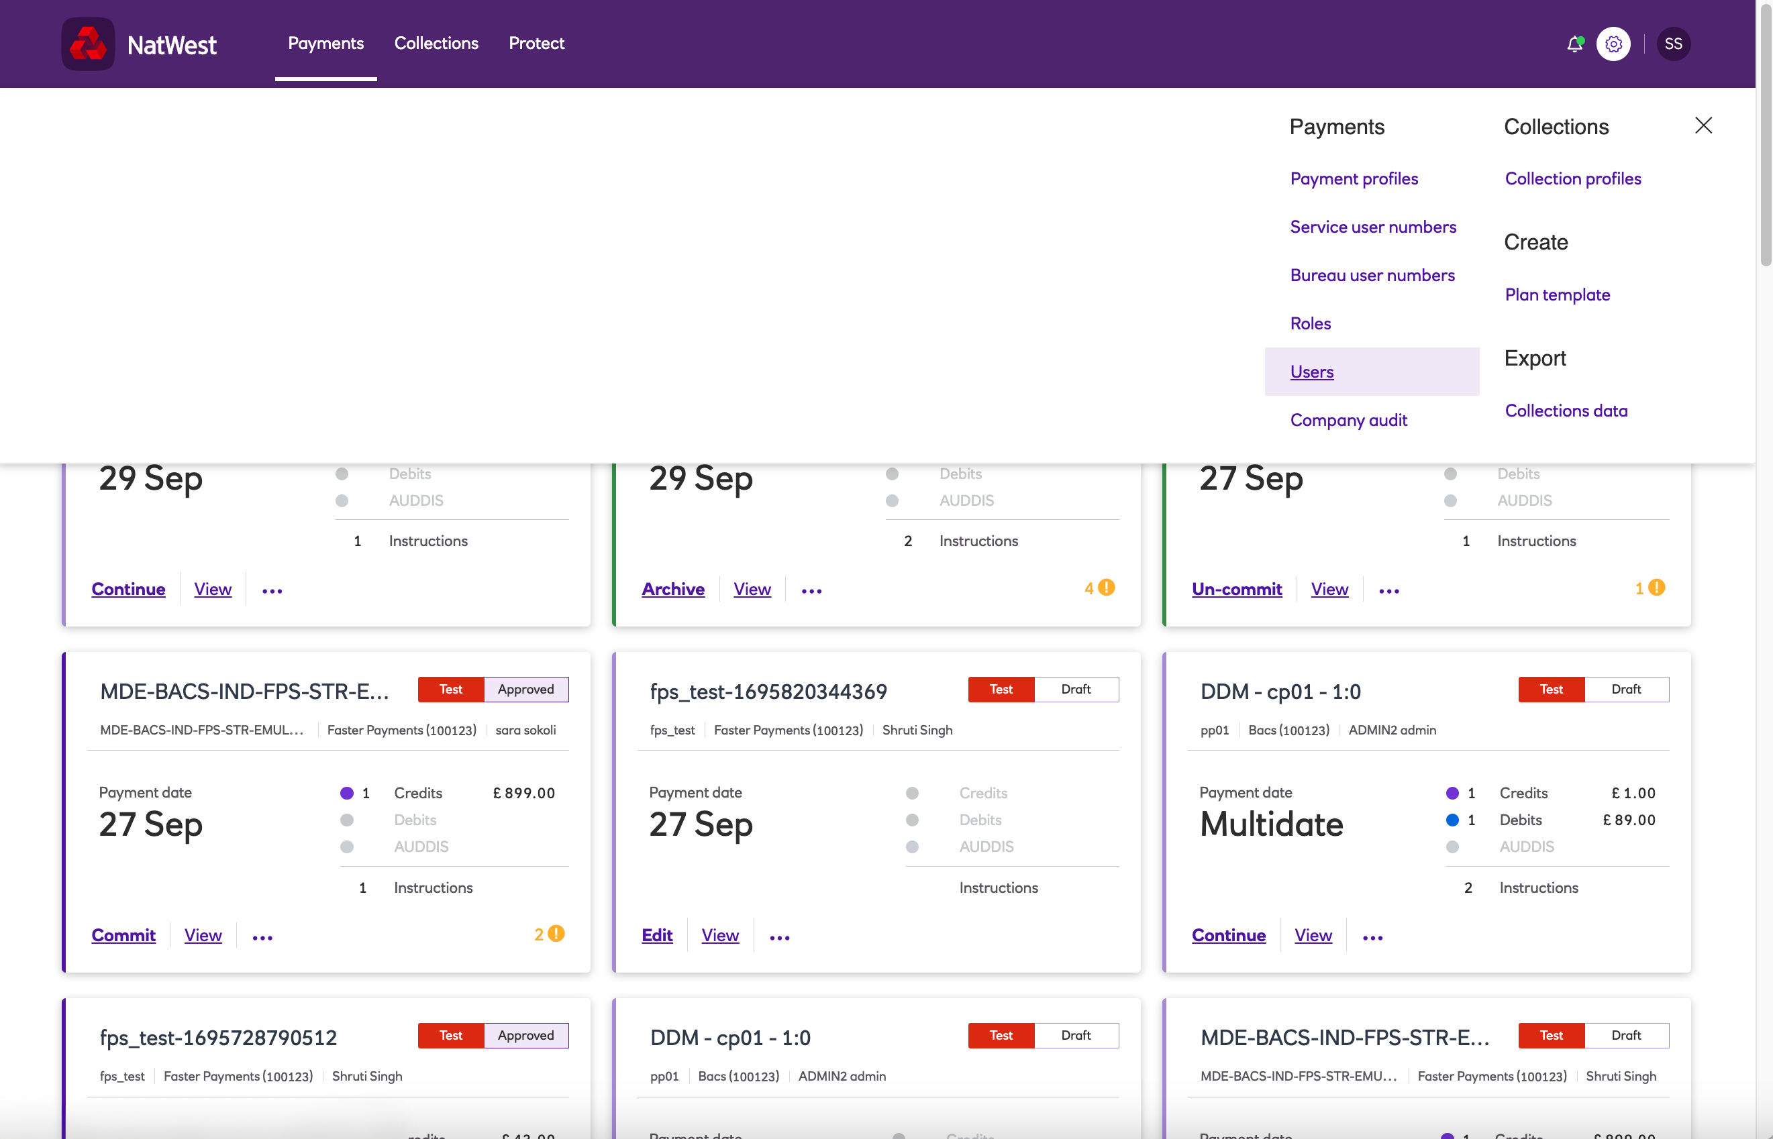1773x1139 pixels.
Task: Click the Un-commit link
Action: click(1237, 589)
